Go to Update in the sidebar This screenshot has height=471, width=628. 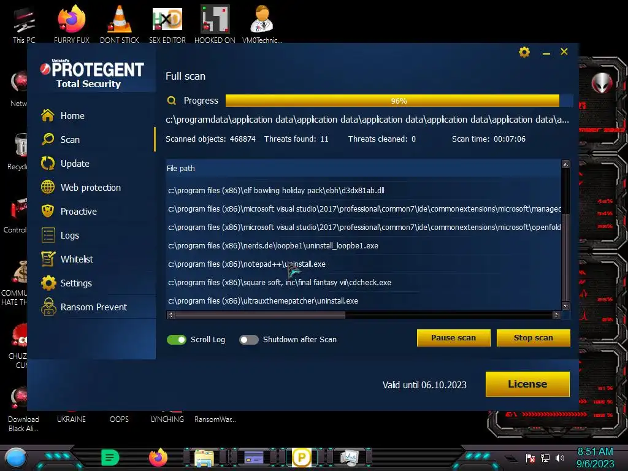[75, 164]
